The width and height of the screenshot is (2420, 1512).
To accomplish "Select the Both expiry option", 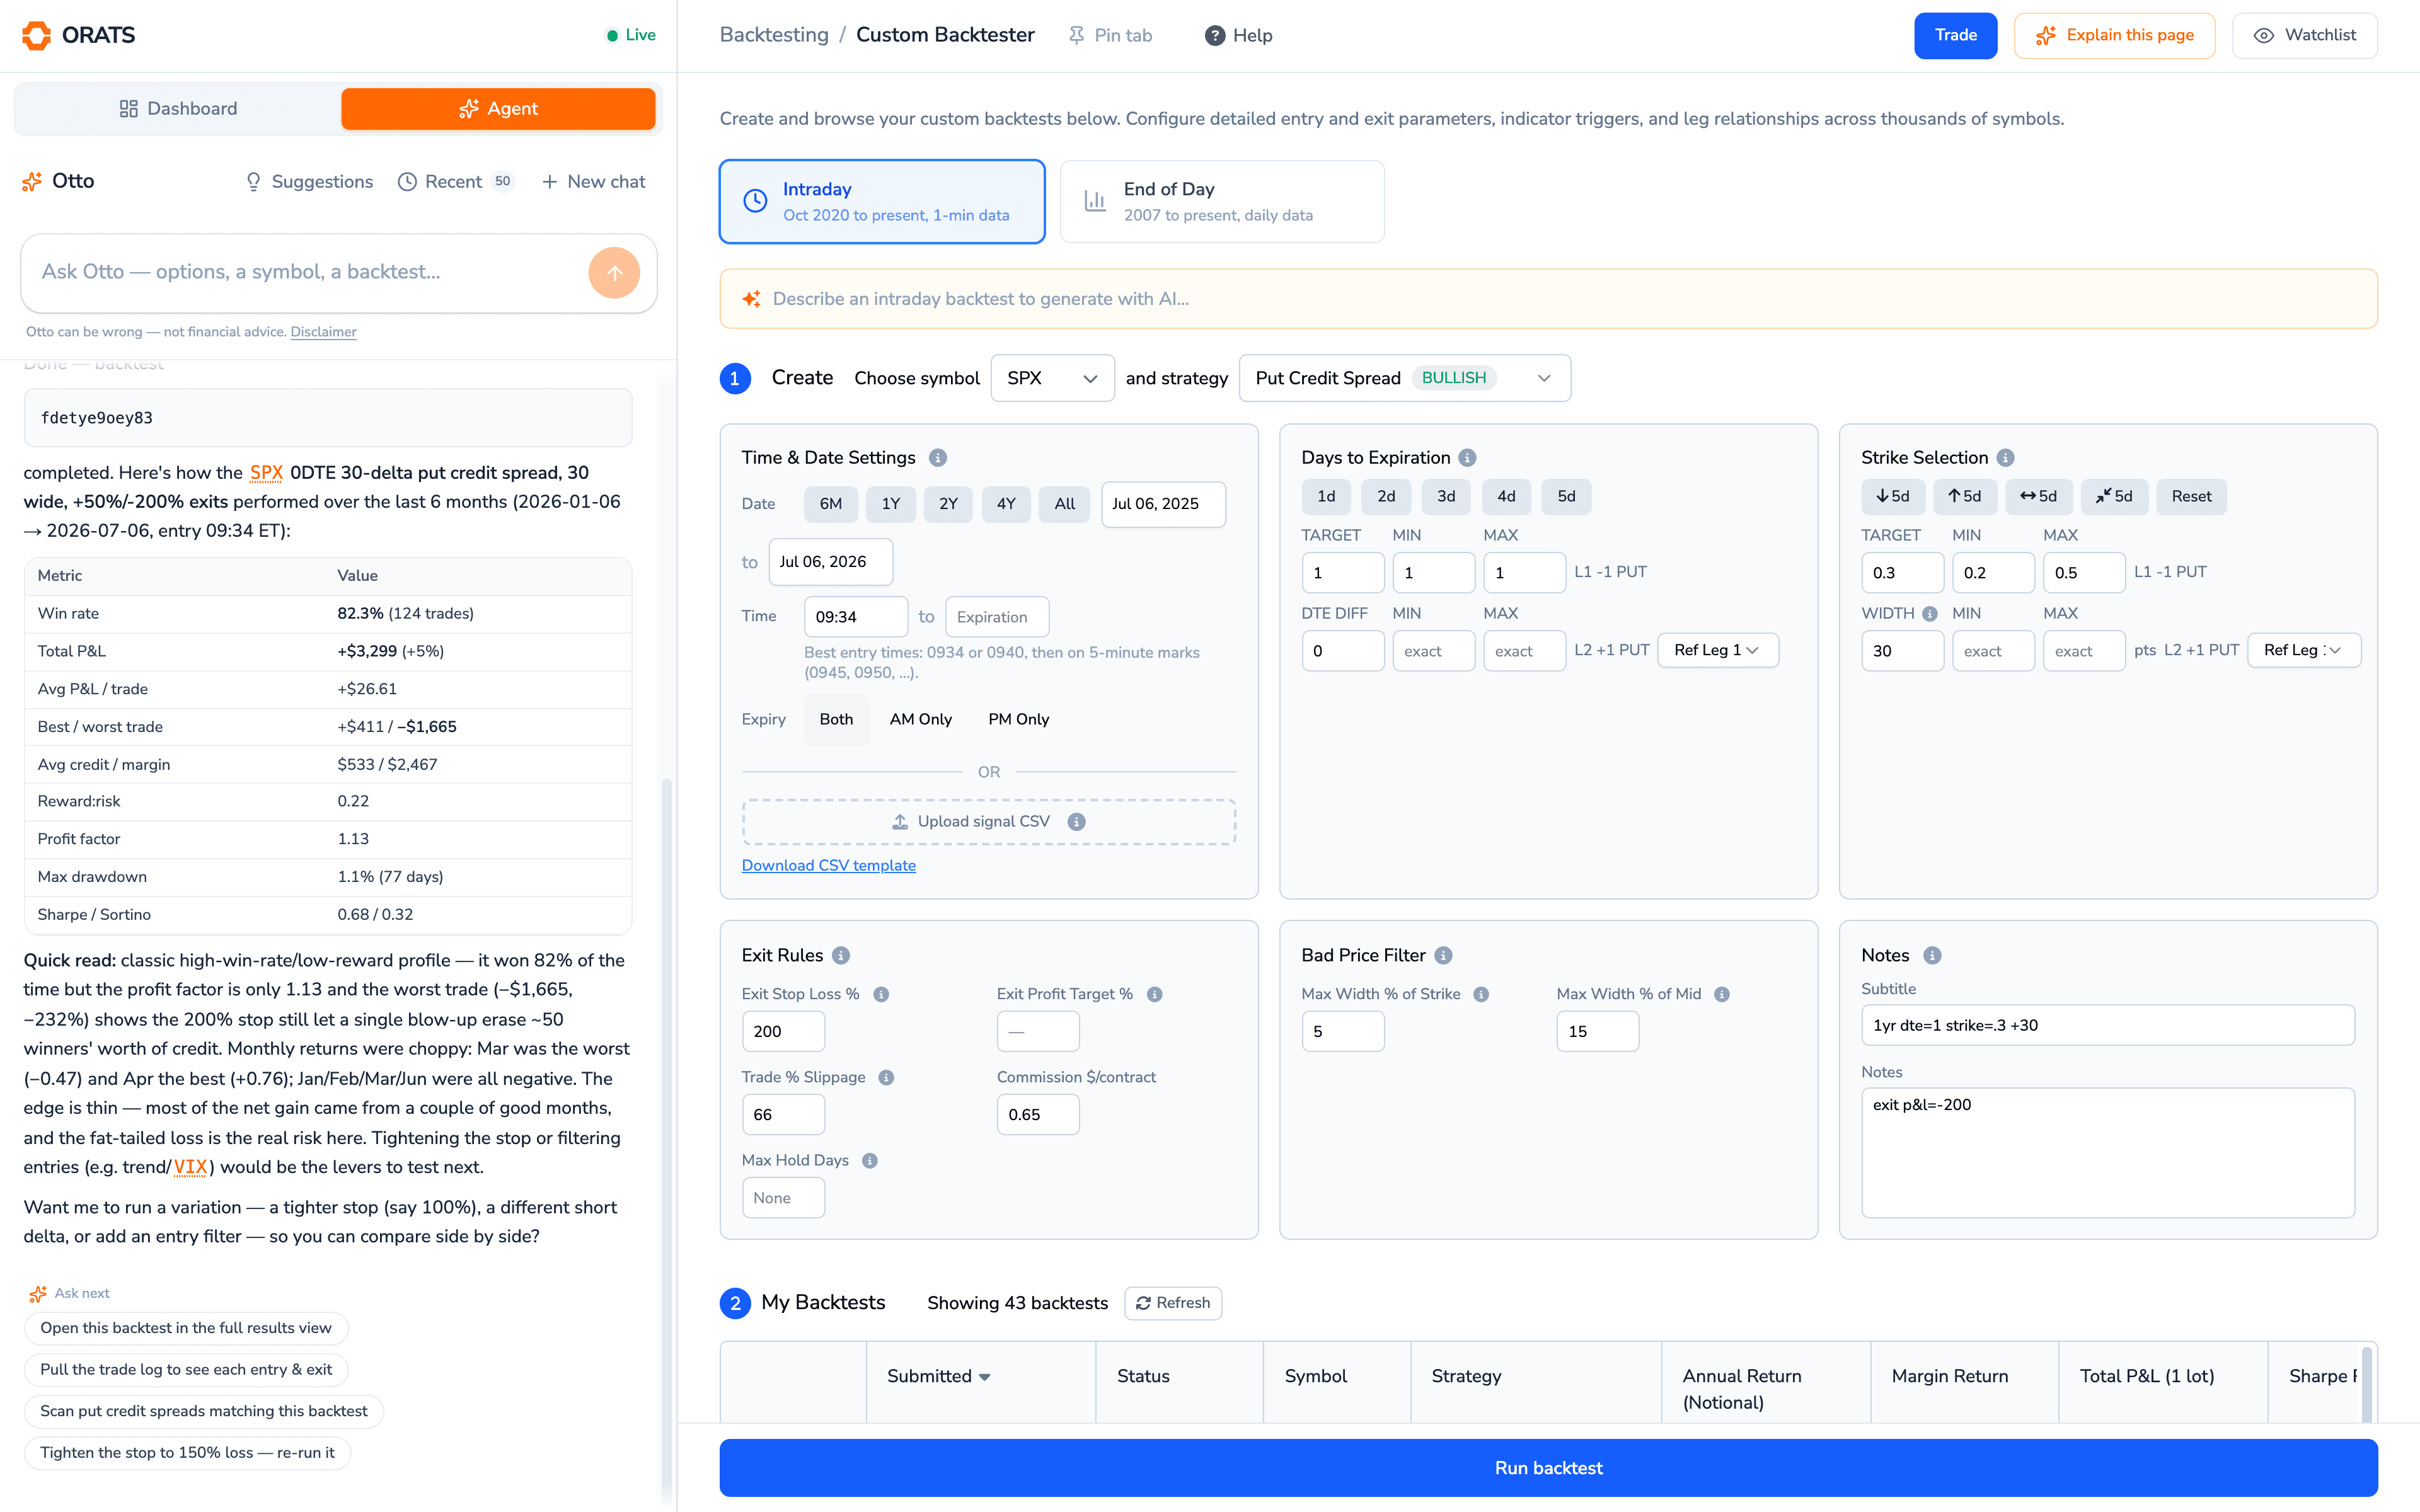I will (x=836, y=719).
